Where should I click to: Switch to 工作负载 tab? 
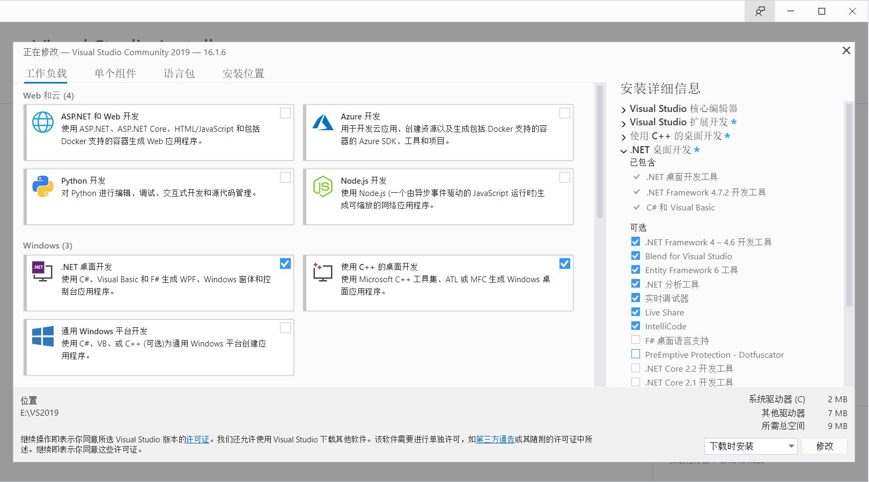(46, 73)
